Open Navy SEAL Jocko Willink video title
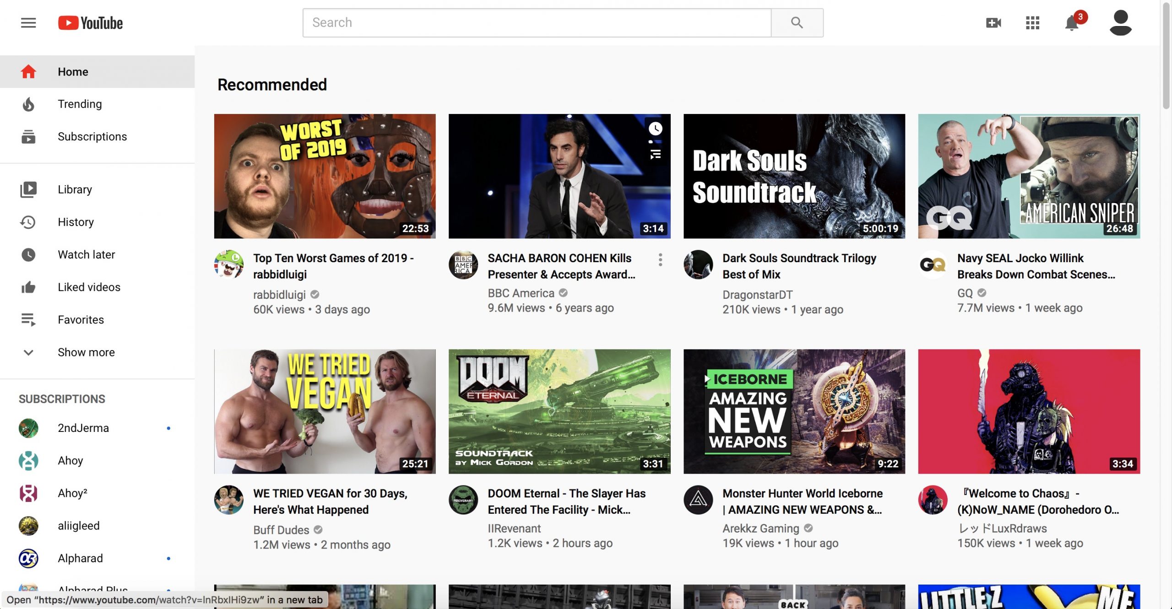The height and width of the screenshot is (609, 1172). tap(1036, 266)
